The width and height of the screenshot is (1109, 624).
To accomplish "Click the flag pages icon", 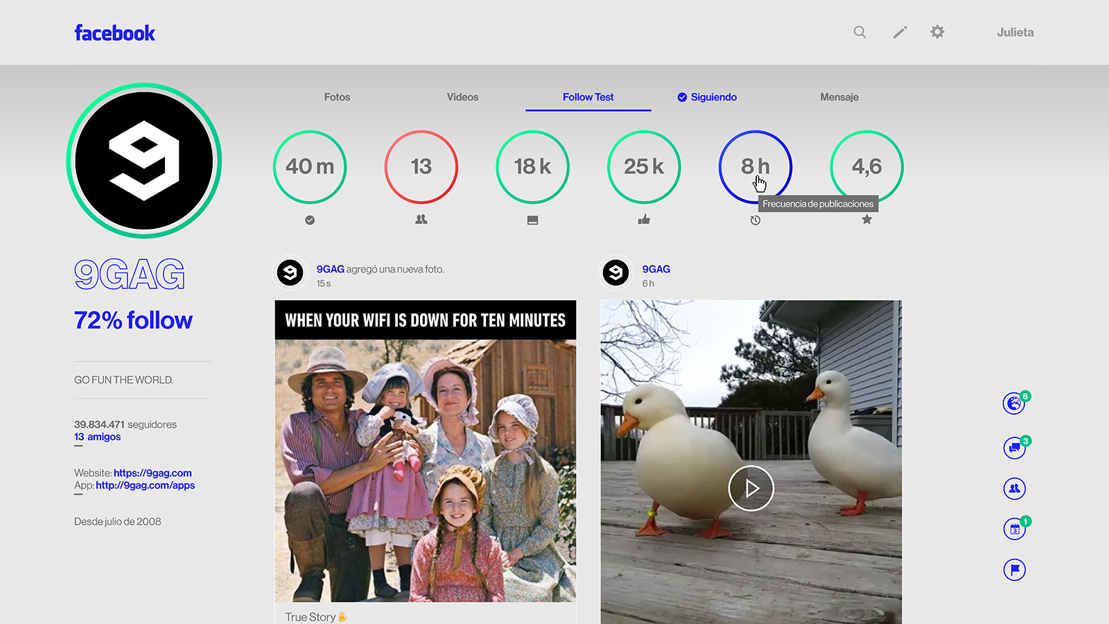I will coord(1014,570).
